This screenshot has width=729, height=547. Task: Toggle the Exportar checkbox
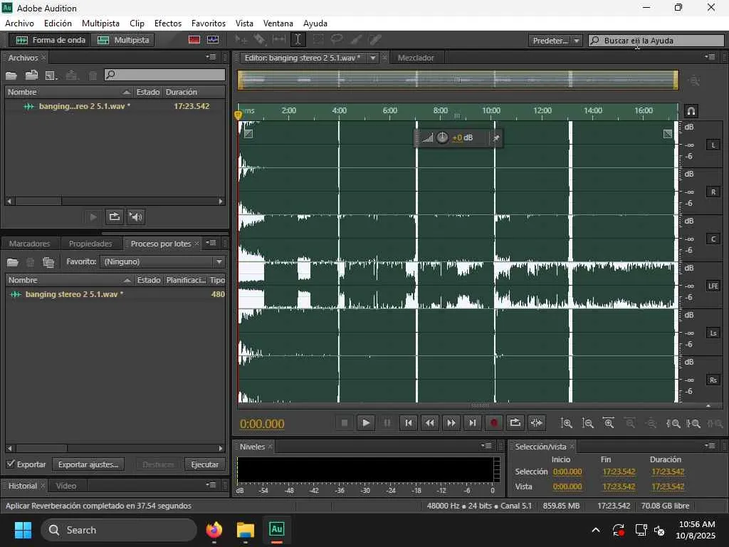[x=11, y=464]
